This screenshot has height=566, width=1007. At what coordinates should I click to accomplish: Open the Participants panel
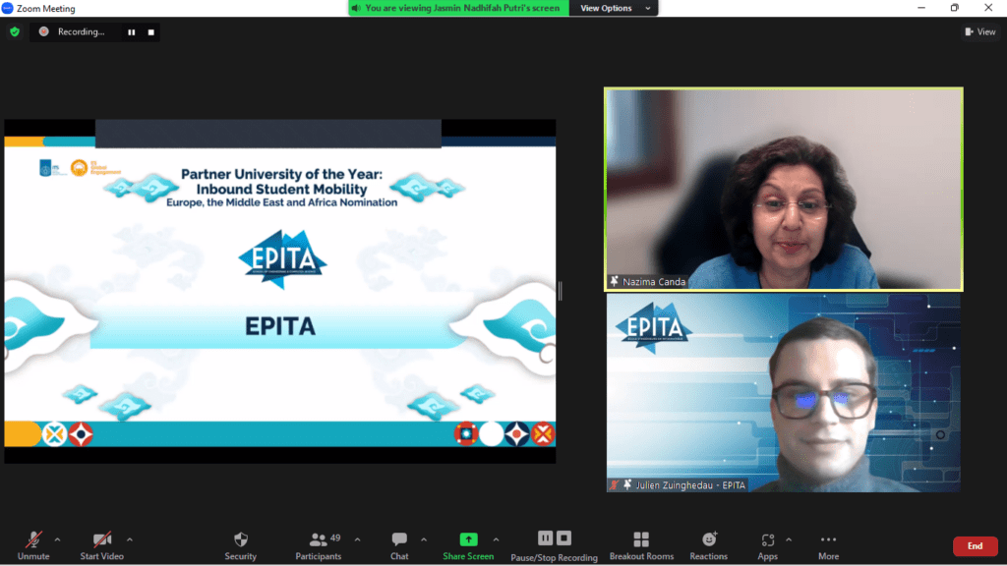click(x=319, y=539)
